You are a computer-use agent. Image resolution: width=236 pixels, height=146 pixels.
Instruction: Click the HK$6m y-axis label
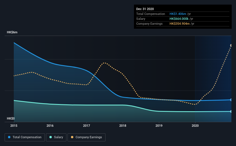12,32
